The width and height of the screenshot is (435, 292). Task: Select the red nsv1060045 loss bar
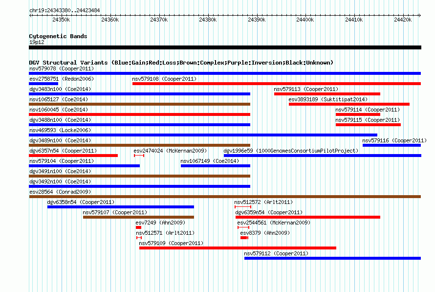[140, 114]
